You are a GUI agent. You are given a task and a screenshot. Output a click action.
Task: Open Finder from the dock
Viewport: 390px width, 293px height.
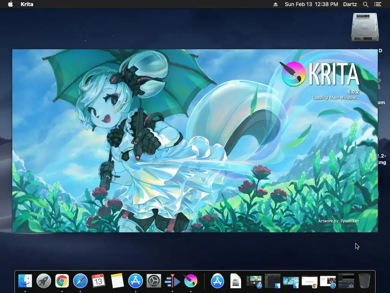tap(25, 281)
